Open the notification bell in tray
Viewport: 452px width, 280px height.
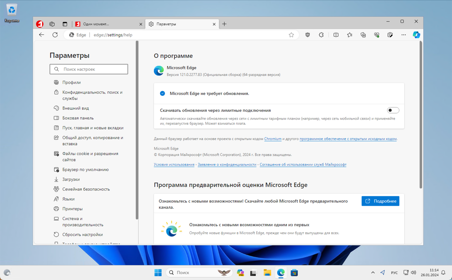pos(443,273)
